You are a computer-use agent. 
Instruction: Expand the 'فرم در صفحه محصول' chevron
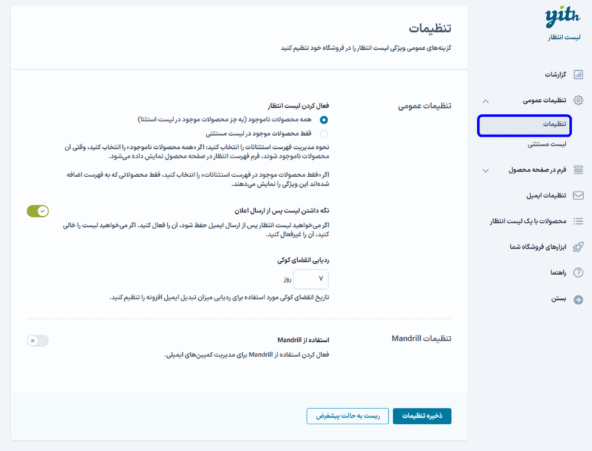pos(486,171)
